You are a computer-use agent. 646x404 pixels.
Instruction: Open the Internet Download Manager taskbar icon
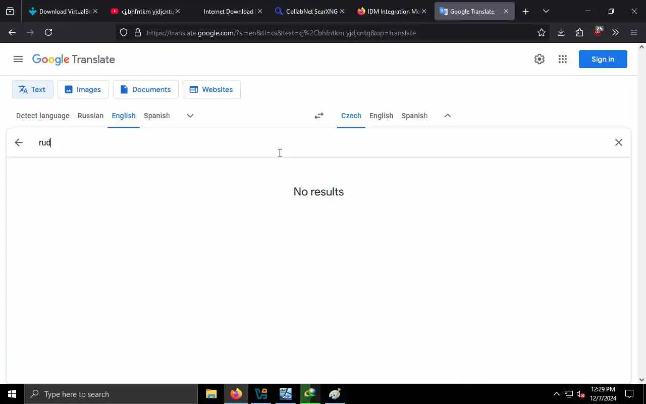pos(310,394)
